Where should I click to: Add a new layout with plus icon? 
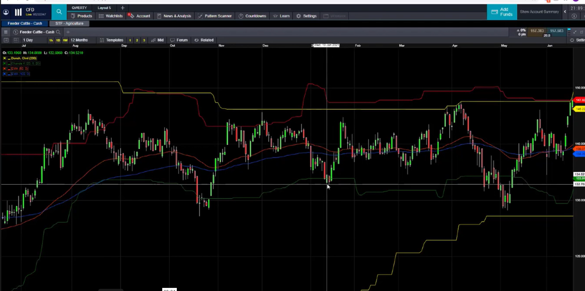(x=123, y=8)
